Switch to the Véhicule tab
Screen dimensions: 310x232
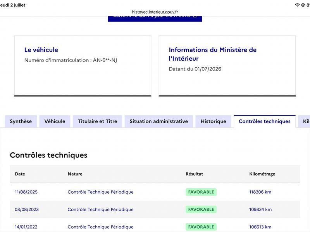55,121
